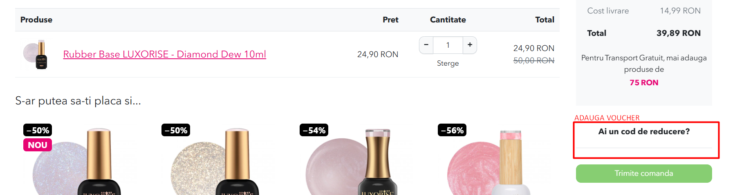Click the pink NOU badge

point(38,145)
